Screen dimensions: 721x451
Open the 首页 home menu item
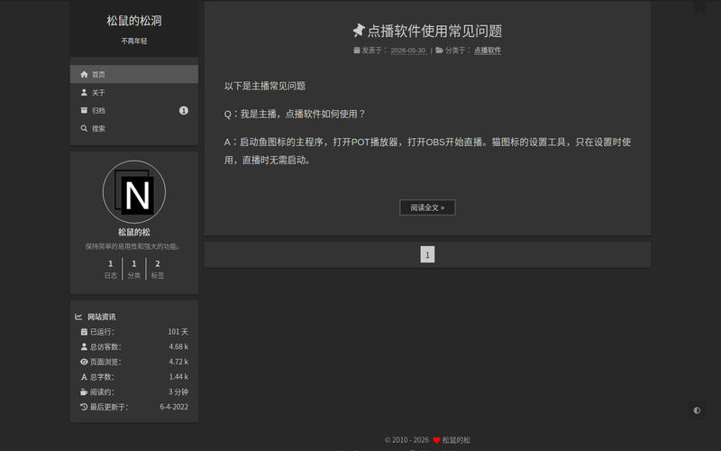point(133,74)
